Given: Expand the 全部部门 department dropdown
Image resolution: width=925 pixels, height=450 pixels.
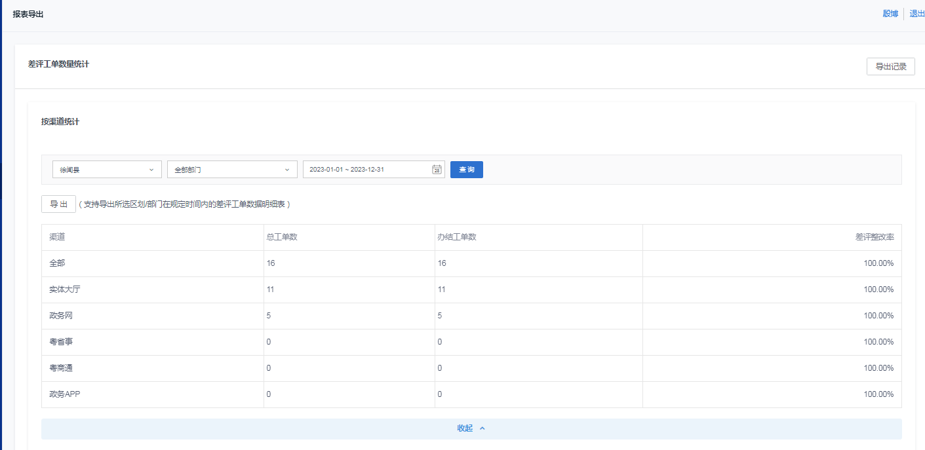Looking at the screenshot, I should click(231, 170).
